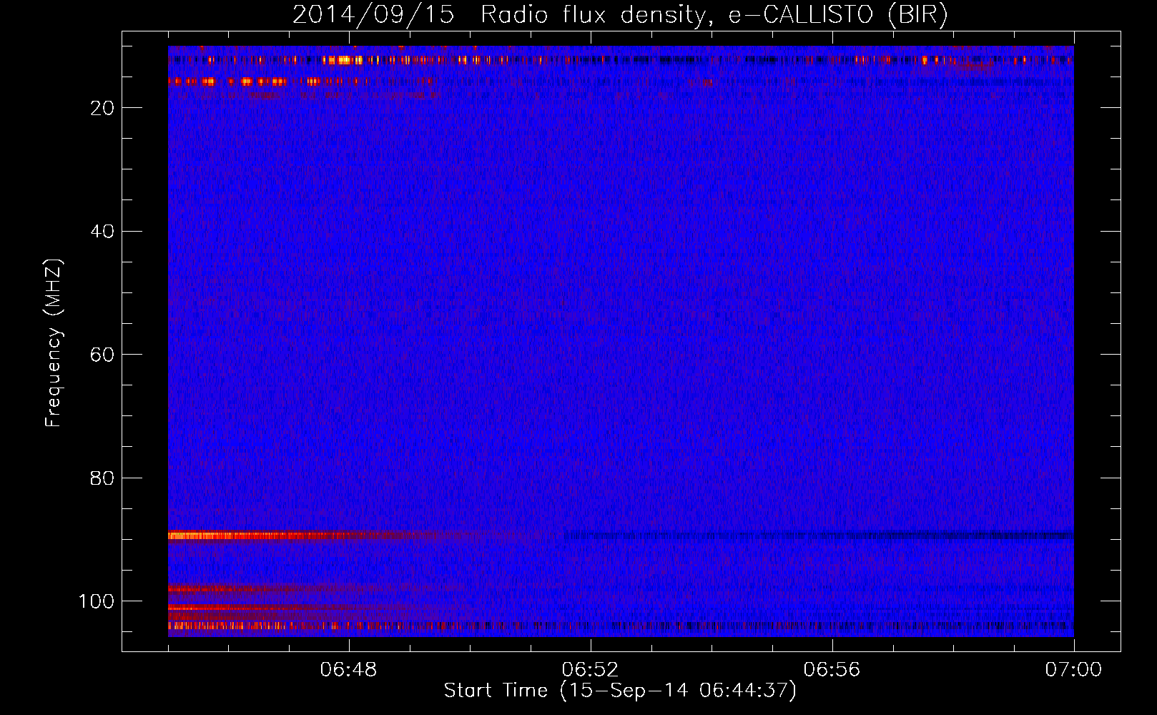Viewport: 1157px width, 715px height.
Task: Click the '20' frequency tick label
Action: click(x=102, y=108)
